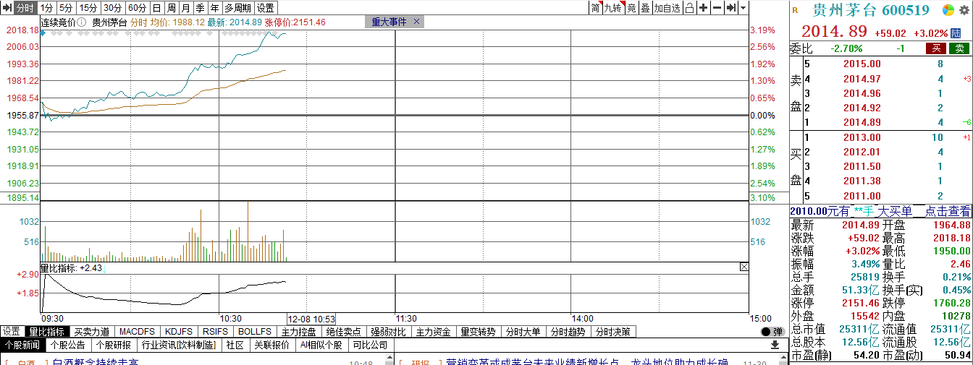Click the buy-1 price 2013.00
Screen dimensions: 973x365
(x=862, y=137)
